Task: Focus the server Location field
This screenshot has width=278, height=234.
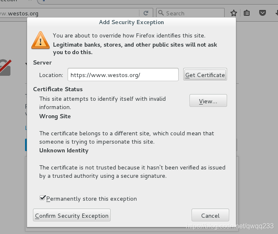Action: [x=123, y=75]
